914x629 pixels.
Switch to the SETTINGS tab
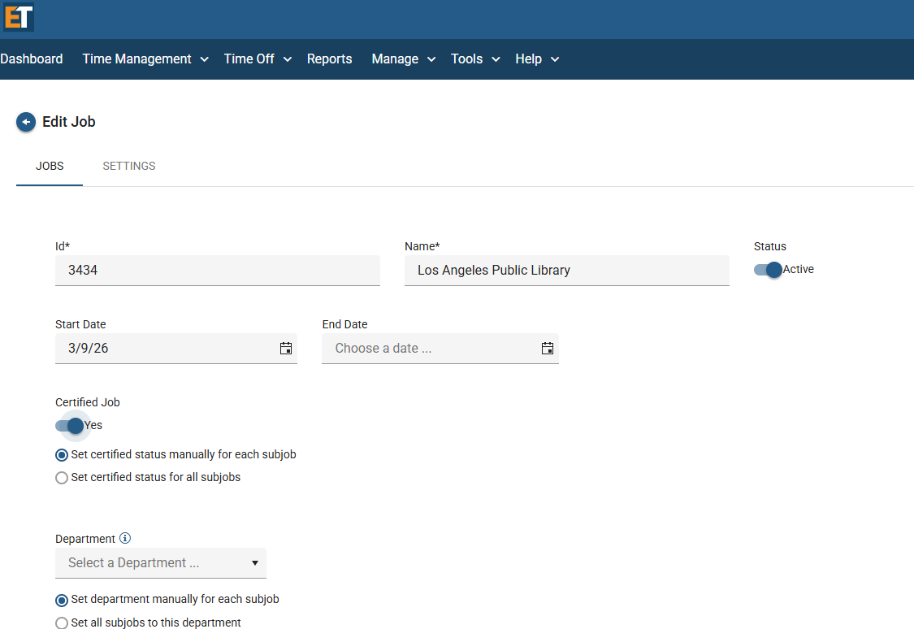pos(129,166)
